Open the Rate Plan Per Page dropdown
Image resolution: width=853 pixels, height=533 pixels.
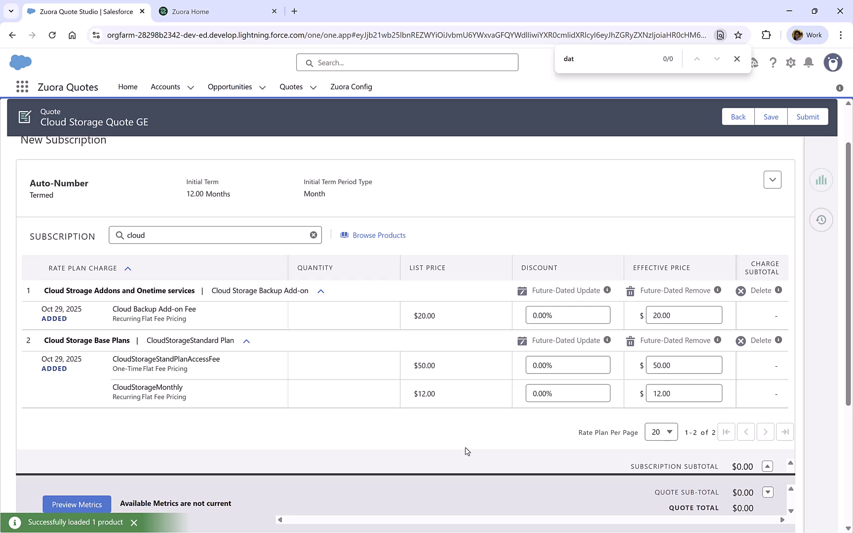[x=661, y=431]
